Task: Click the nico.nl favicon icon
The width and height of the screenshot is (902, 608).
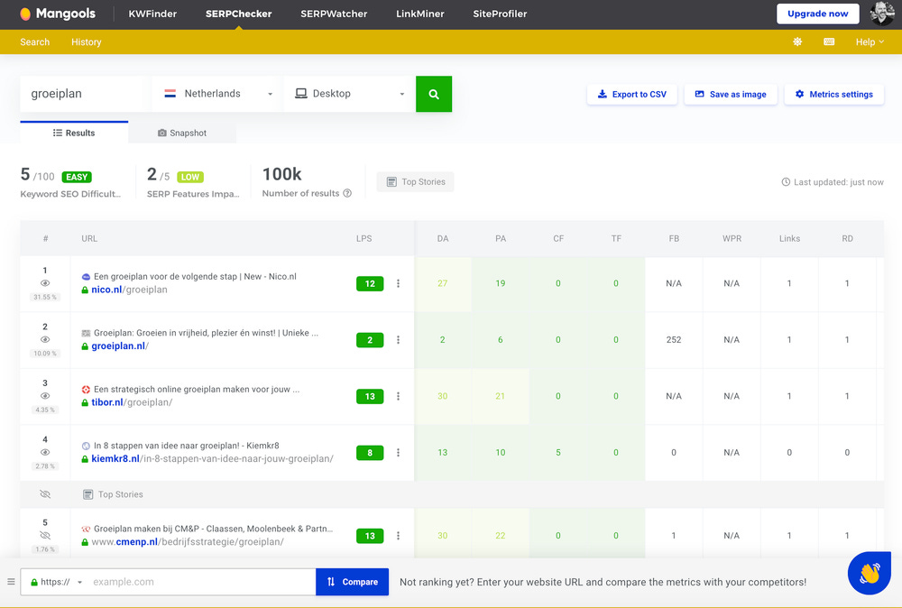Action: click(86, 277)
